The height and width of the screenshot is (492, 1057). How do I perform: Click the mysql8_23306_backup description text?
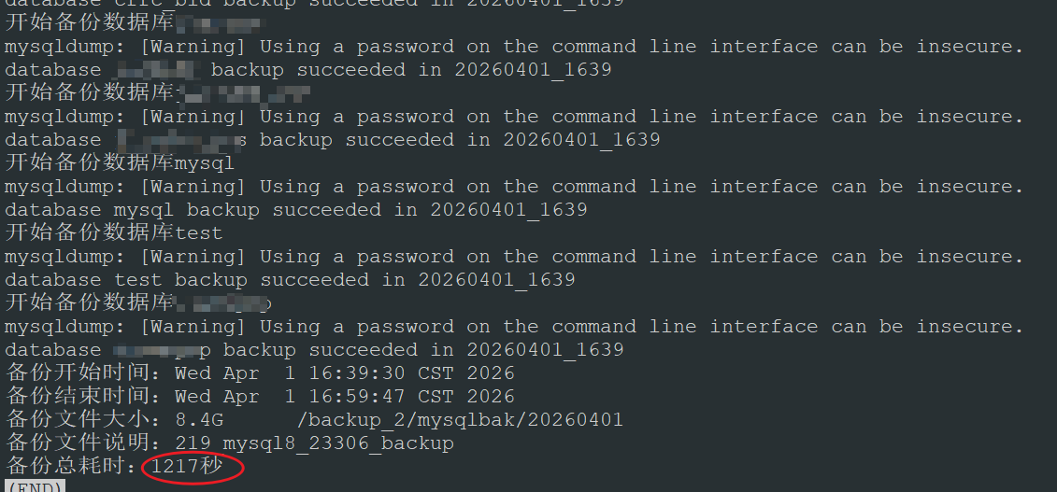click(338, 443)
